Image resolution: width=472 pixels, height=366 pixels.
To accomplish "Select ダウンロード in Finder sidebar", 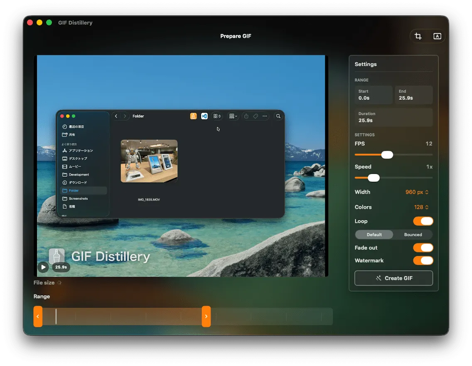I will (84, 183).
